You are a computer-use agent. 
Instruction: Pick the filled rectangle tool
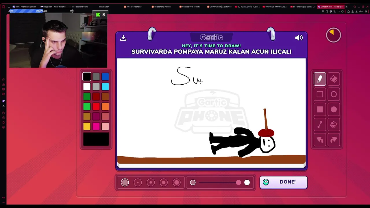point(320,109)
